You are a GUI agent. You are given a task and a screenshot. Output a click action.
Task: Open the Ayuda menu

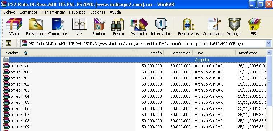click(115, 12)
